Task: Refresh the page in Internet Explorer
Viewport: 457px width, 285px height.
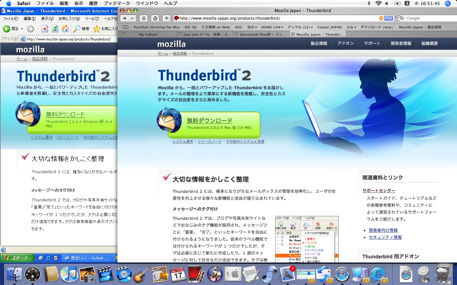Action: click(x=55, y=29)
